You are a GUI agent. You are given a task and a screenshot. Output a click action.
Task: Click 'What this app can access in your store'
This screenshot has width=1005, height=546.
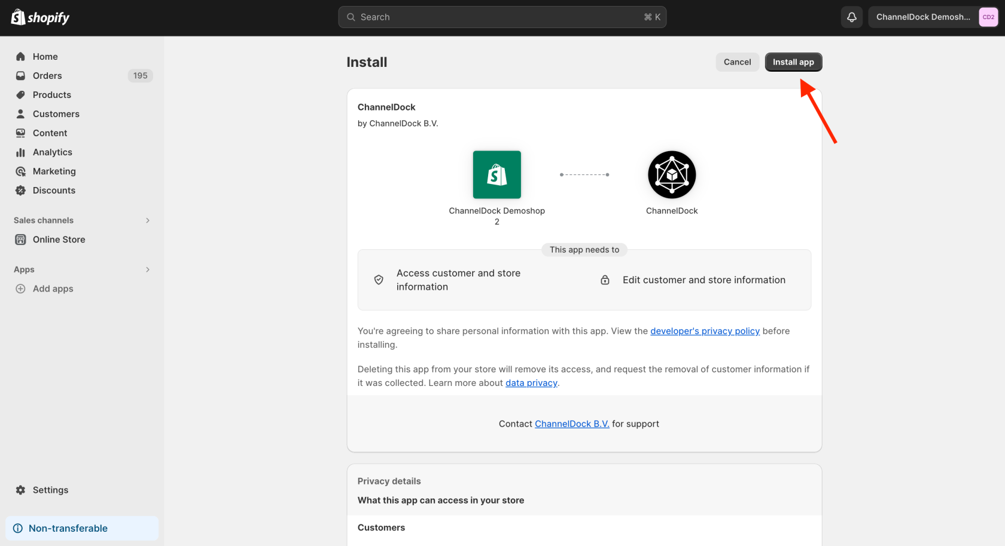click(x=441, y=501)
